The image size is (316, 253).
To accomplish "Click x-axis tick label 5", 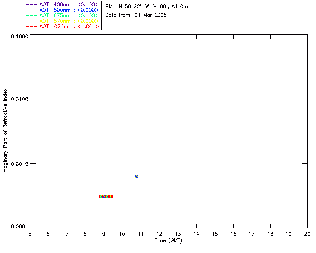I will pyautogui.click(x=30, y=234).
